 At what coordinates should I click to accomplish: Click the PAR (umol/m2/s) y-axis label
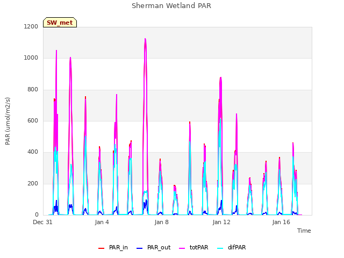(8, 121)
